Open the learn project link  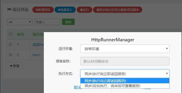(36, 55)
